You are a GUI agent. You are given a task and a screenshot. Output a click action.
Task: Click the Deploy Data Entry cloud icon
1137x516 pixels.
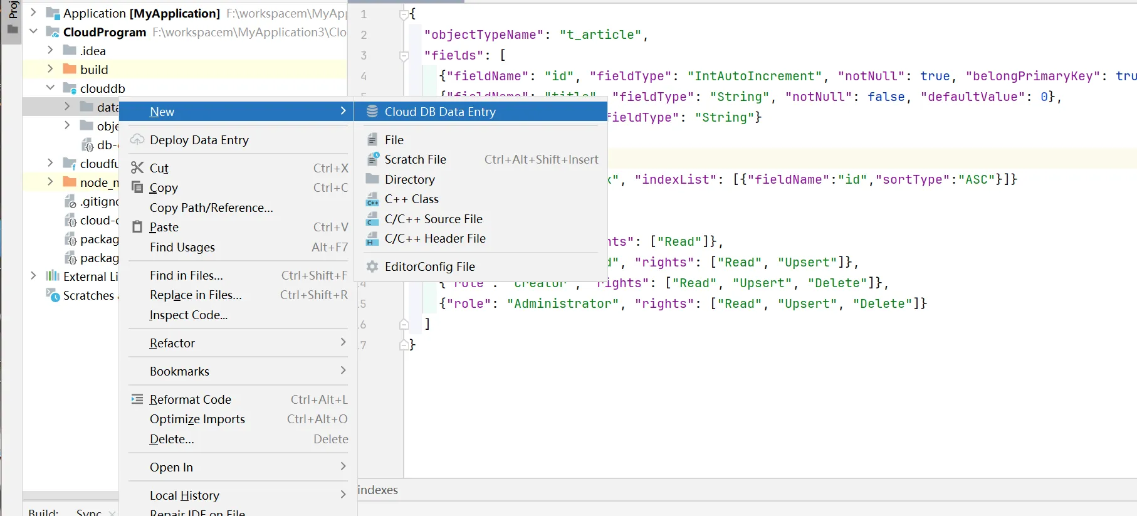point(137,140)
